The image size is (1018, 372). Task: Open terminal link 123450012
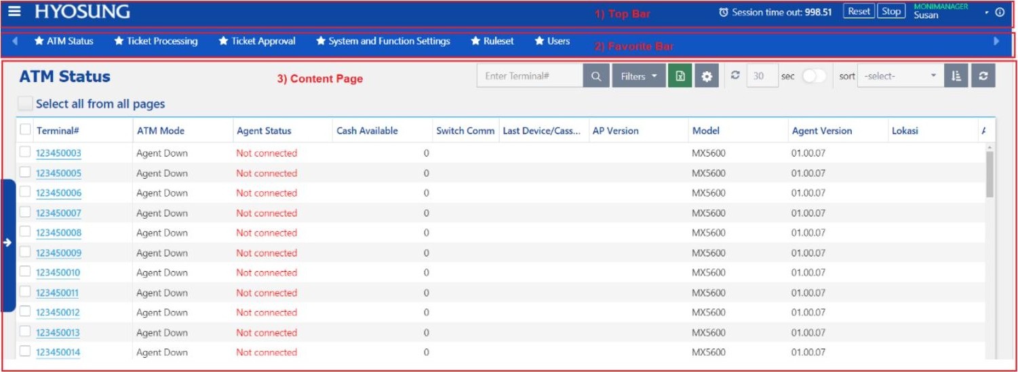point(58,313)
